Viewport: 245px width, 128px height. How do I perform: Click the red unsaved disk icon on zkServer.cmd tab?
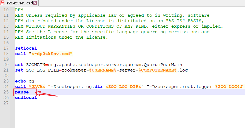(x=2, y=3)
